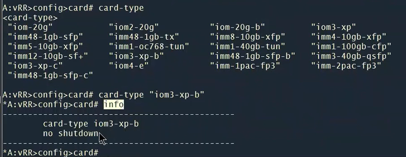
Task: Click the final empty command prompt line
Action: [x=51, y=153]
